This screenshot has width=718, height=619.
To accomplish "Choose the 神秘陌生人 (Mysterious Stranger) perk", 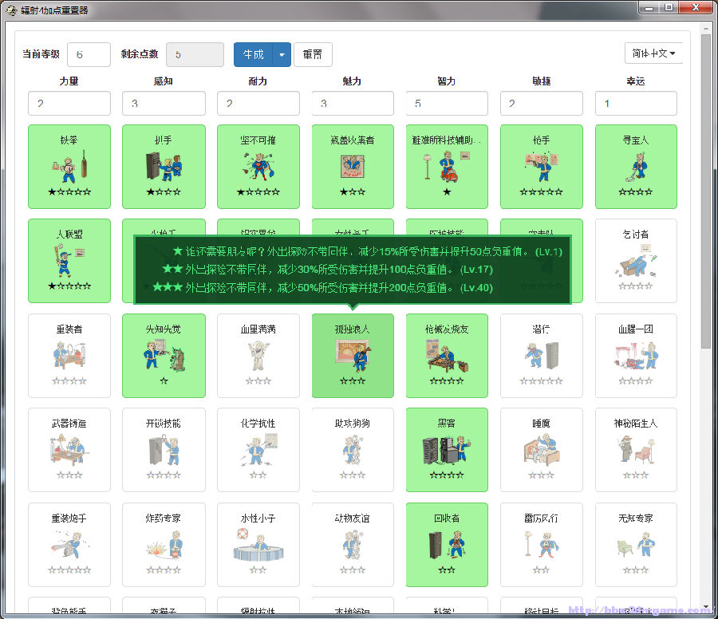I will point(636,450).
